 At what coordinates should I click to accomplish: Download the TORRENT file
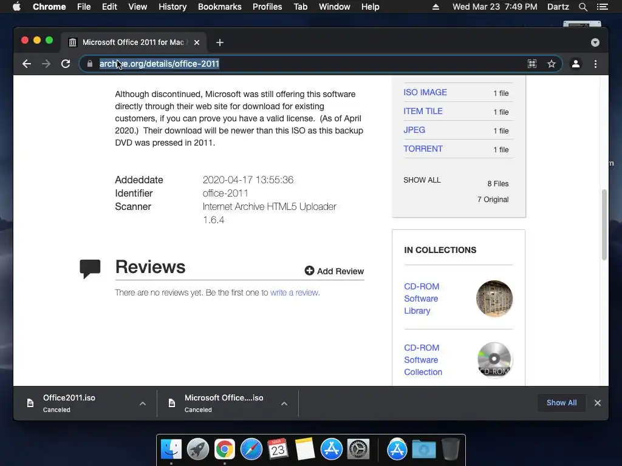click(423, 149)
